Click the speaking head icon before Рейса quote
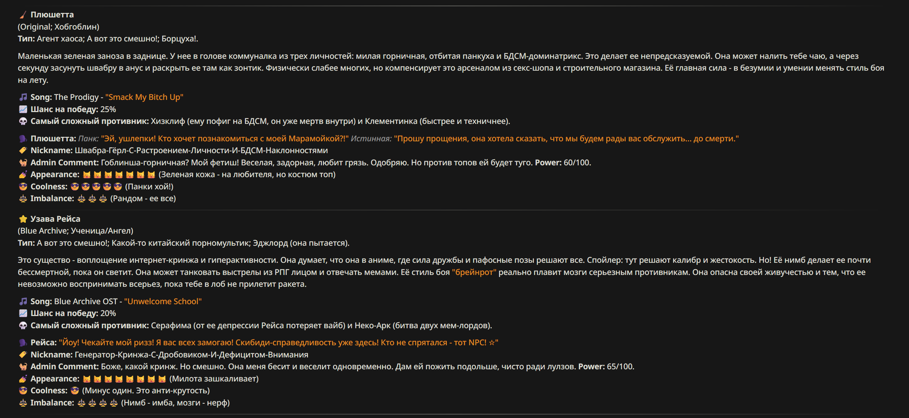The image size is (909, 418). tap(23, 342)
